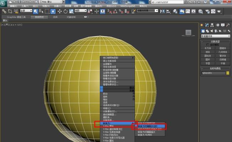Select the Space Warps category icon
Screen dimensions: 232x142
[x=225, y=31]
